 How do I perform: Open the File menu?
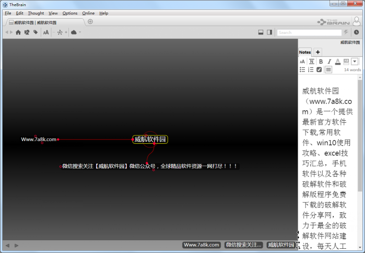tap(8, 13)
